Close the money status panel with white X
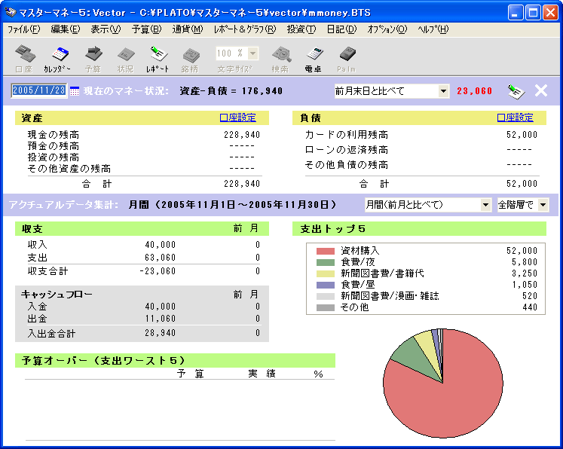 540,90
